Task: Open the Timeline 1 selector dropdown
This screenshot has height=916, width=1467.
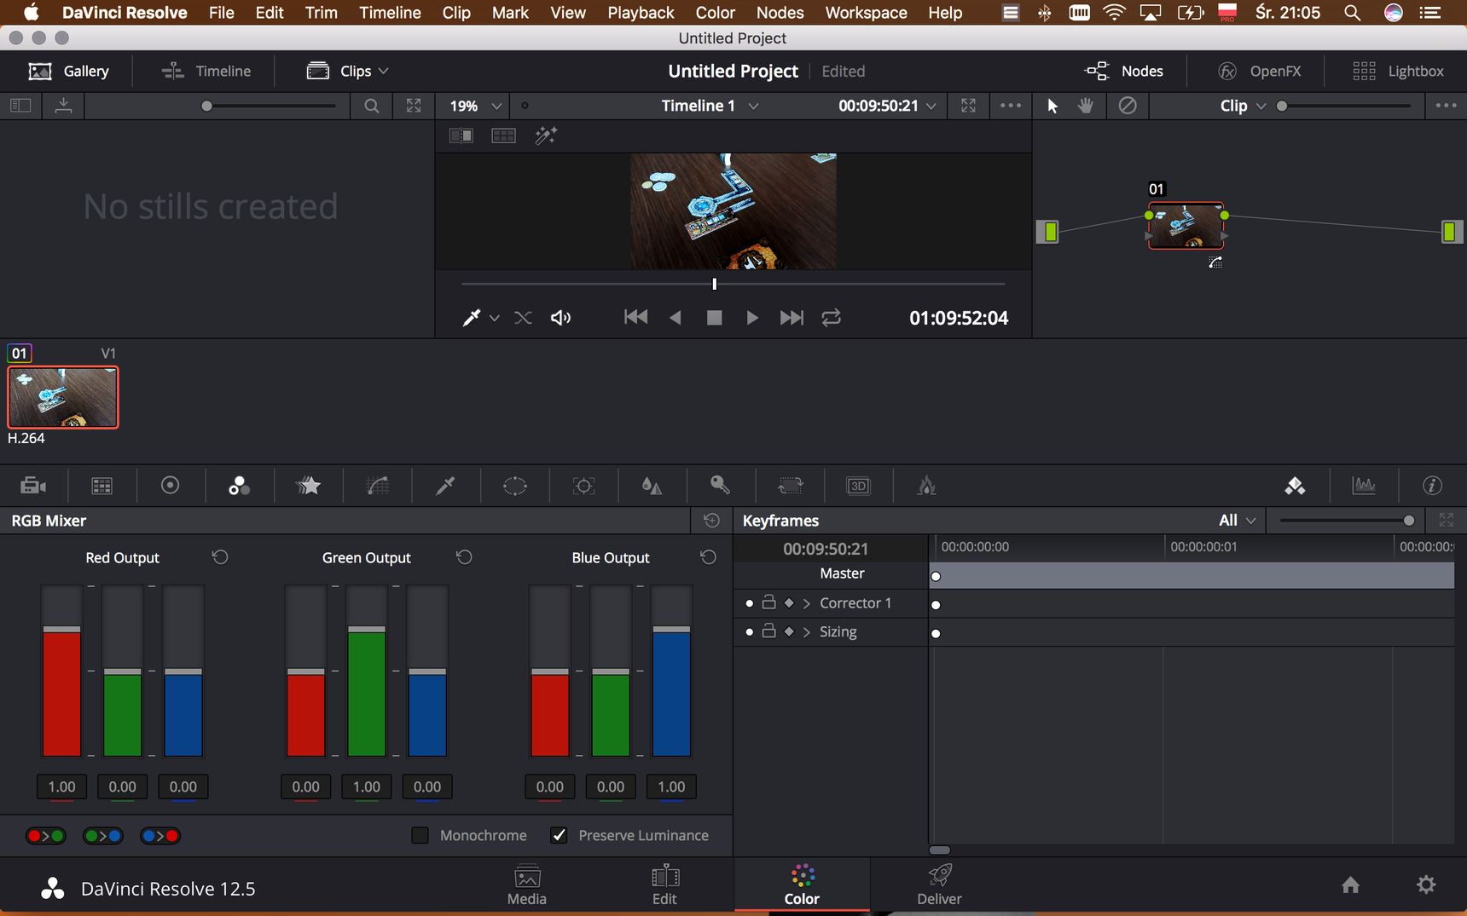Action: 710,106
